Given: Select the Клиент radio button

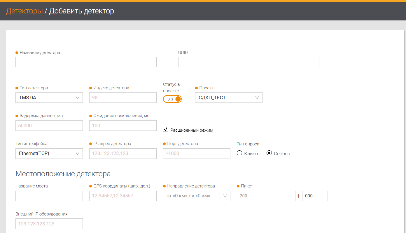Looking at the screenshot, I should click(239, 153).
